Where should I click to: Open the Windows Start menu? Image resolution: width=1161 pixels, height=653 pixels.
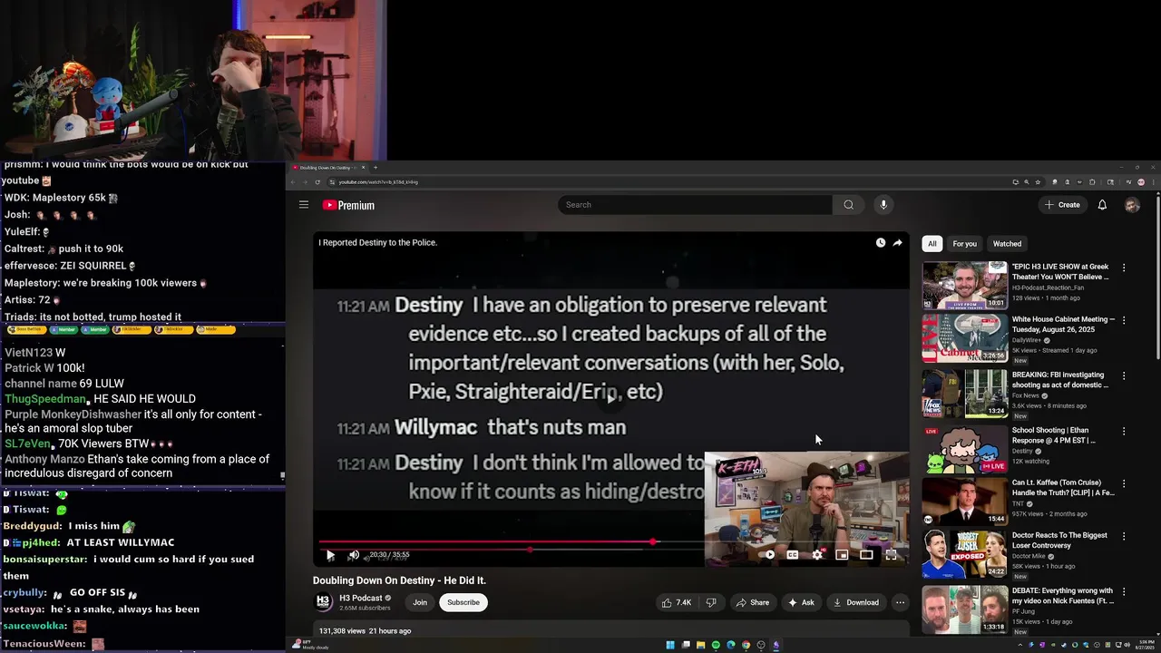coord(670,645)
